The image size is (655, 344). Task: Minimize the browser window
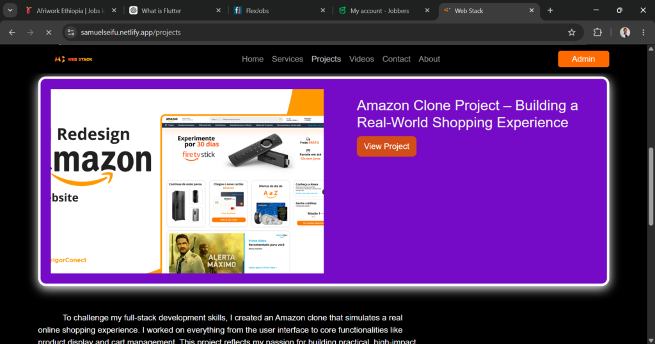(596, 10)
